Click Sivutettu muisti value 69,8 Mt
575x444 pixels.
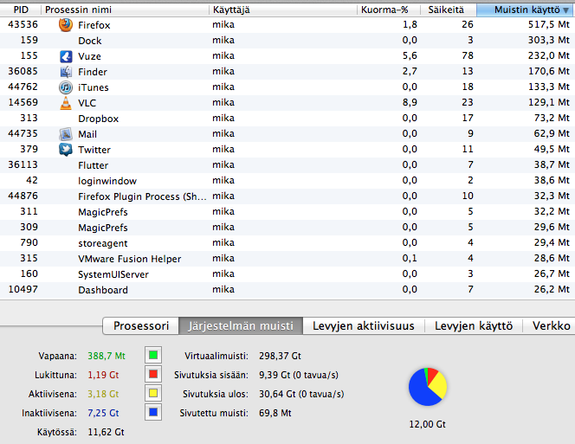point(275,413)
